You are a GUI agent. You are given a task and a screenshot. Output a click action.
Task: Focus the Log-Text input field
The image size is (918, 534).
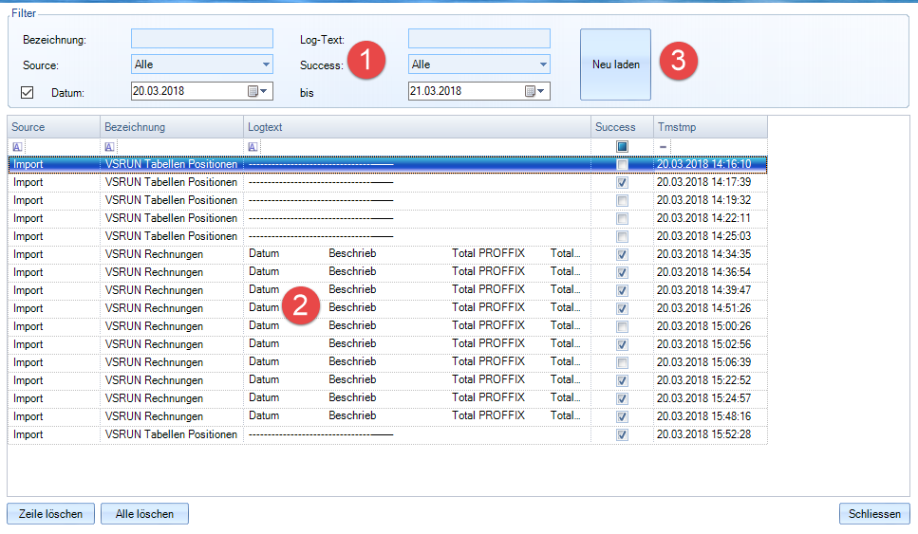pyautogui.click(x=478, y=39)
